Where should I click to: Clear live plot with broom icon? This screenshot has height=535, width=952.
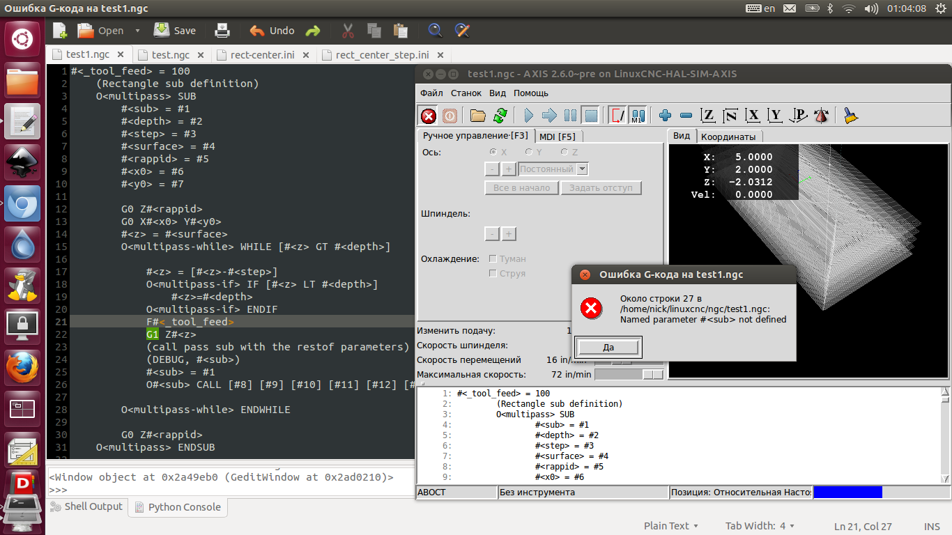click(x=850, y=116)
